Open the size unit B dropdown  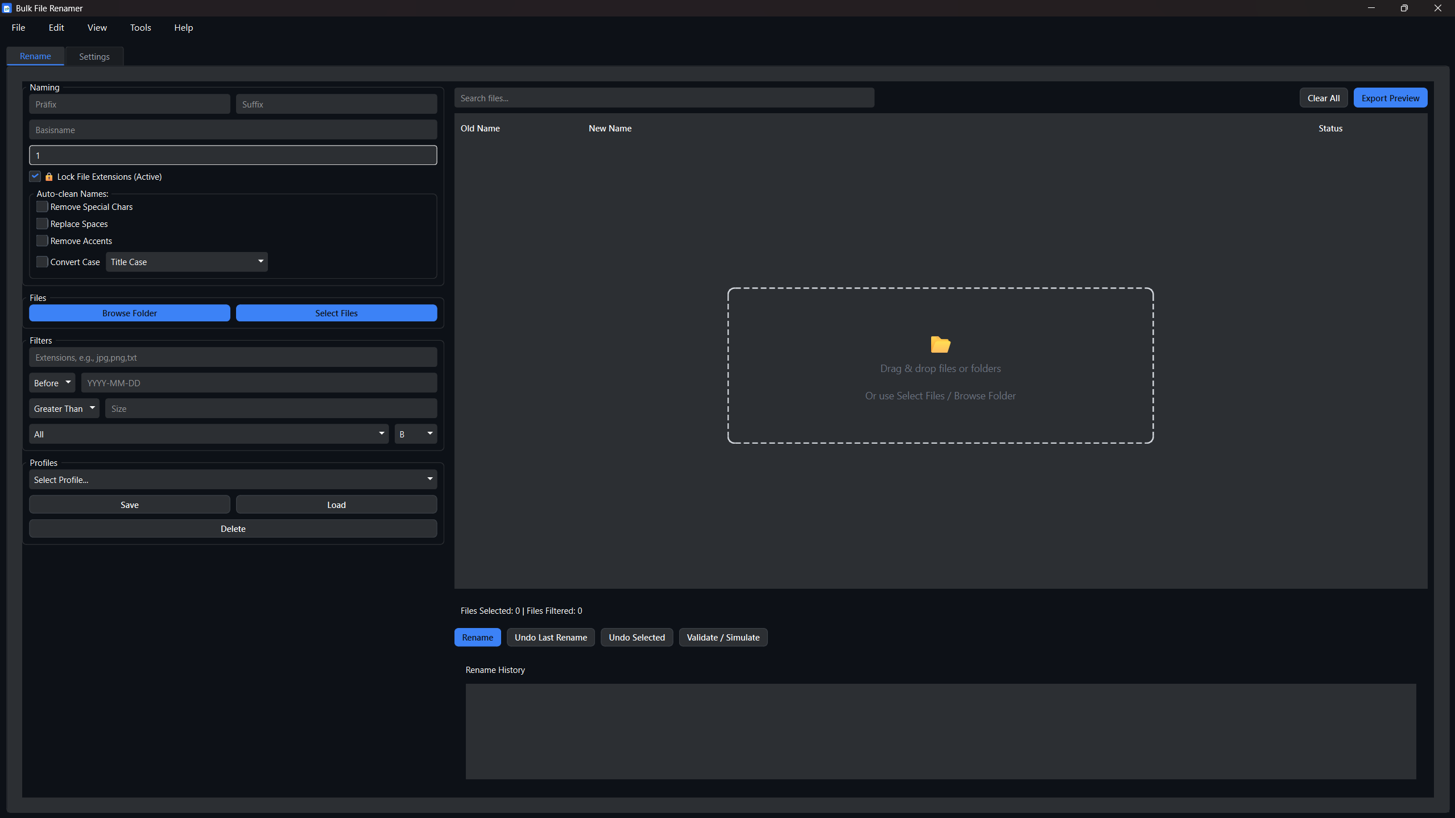415,434
